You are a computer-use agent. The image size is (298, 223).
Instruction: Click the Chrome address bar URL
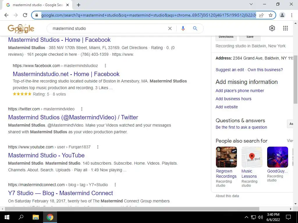coord(149,15)
